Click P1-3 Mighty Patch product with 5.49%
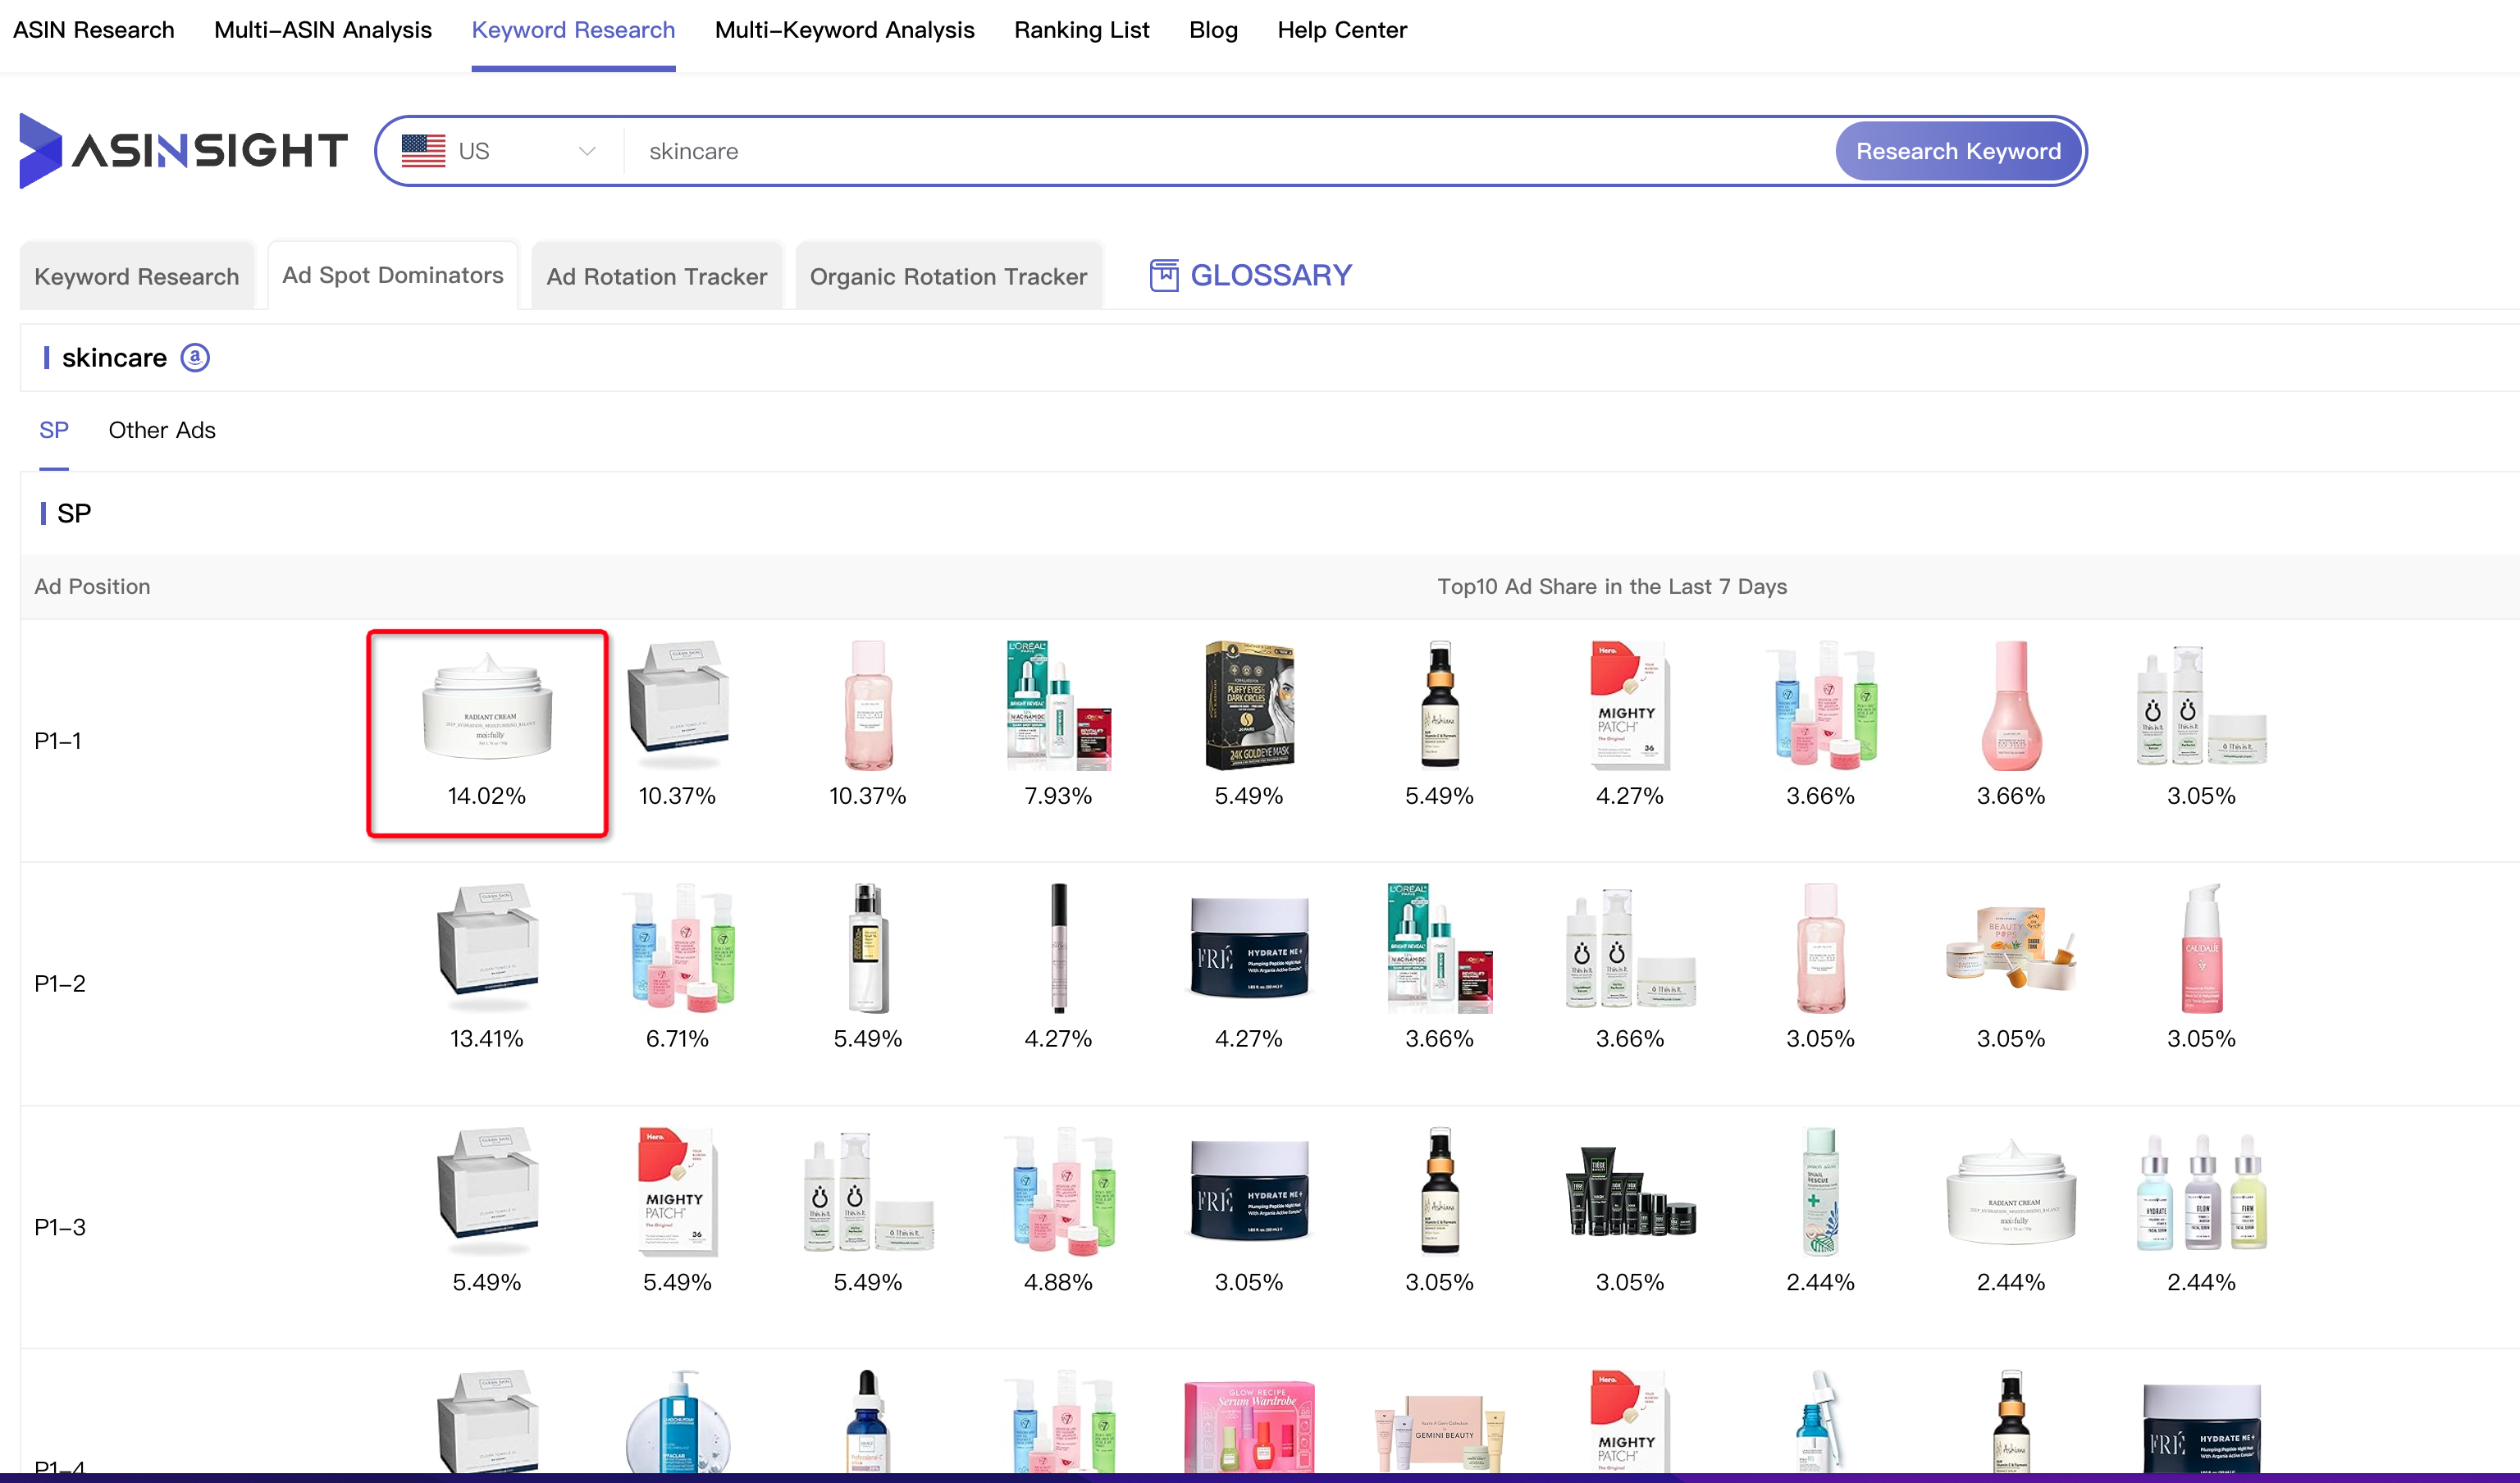Image resolution: width=2520 pixels, height=1483 pixels. point(677,1191)
